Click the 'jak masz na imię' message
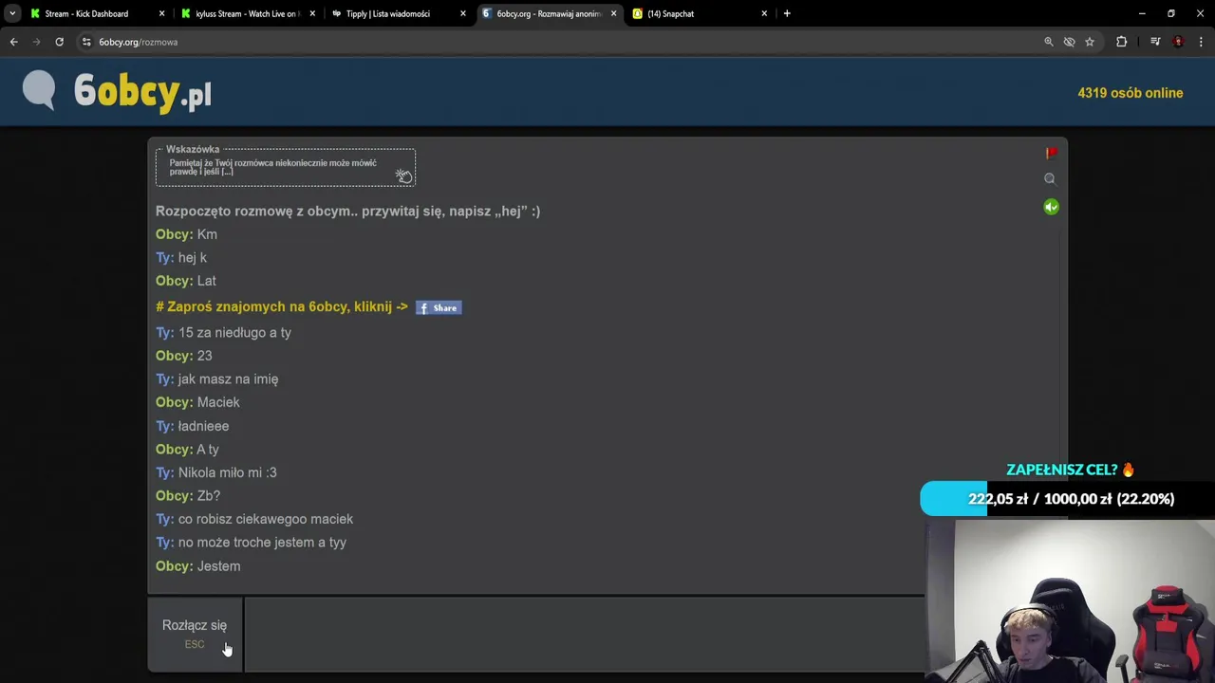The image size is (1215, 683). (228, 379)
